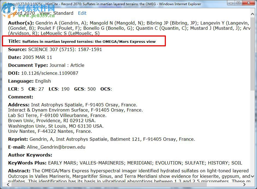
Task: Close the HistCite record window
Action: tap(249, 3)
